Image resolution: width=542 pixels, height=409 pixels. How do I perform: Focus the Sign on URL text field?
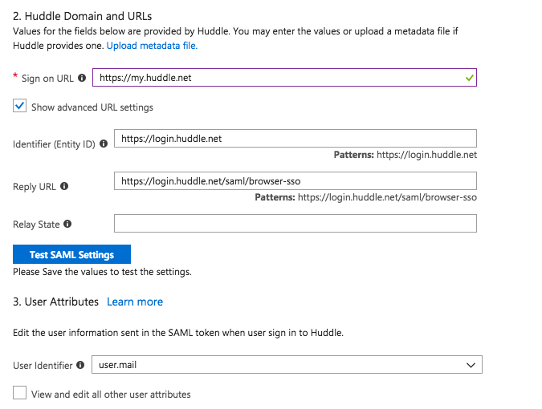pos(273,79)
